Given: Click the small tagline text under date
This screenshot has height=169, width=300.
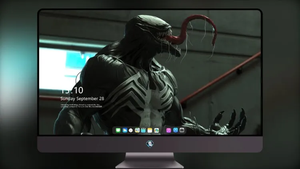Looking at the screenshot, I should 82,106.
